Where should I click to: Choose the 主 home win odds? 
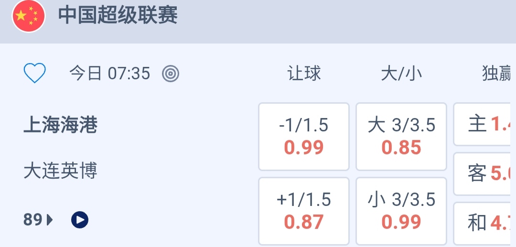coord(483,124)
